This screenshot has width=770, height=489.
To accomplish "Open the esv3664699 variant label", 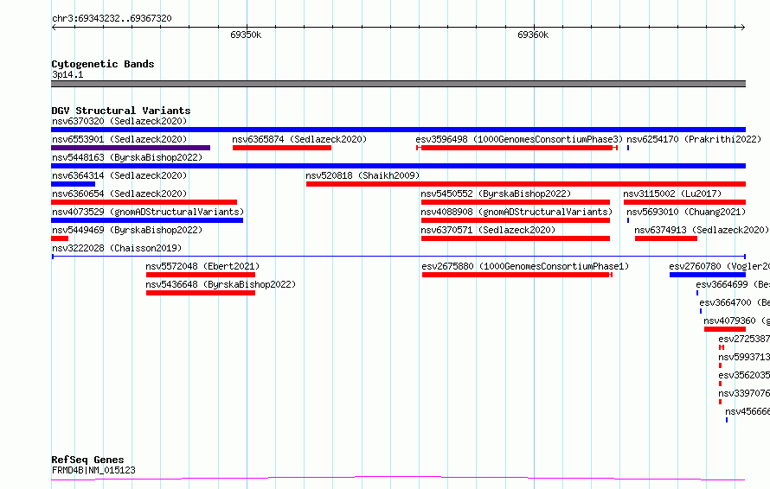I will (732, 284).
